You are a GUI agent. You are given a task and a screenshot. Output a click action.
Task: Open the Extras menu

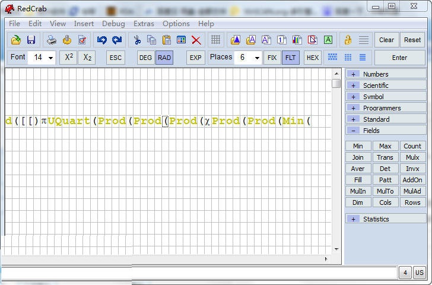[x=144, y=24]
